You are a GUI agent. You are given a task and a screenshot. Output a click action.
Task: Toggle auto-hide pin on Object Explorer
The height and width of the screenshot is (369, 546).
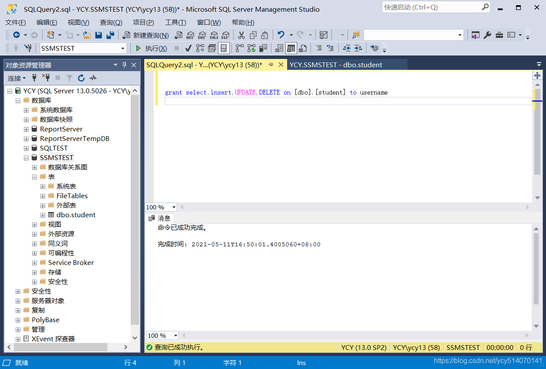124,65
